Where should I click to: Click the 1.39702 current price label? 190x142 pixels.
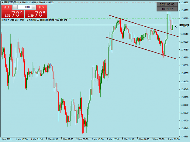point(184,25)
